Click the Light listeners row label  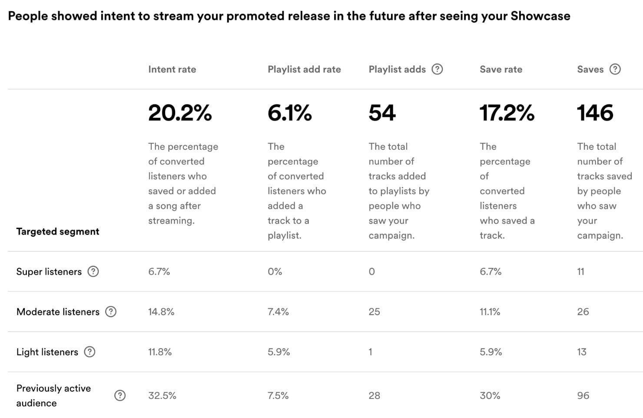47,352
